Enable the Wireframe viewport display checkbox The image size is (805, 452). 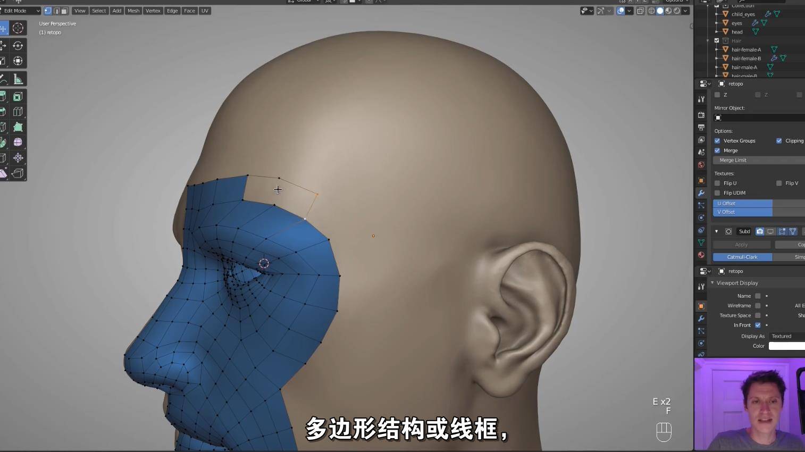click(758, 306)
